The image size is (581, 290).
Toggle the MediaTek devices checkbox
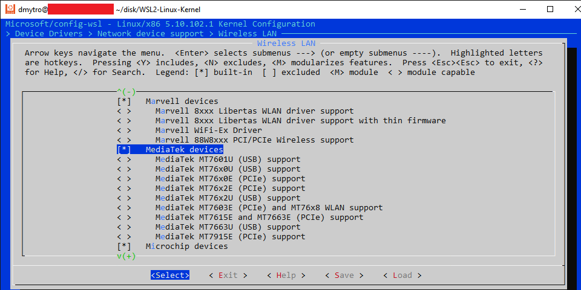(x=124, y=150)
